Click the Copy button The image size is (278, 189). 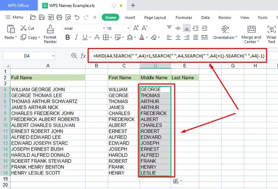tap(29, 37)
